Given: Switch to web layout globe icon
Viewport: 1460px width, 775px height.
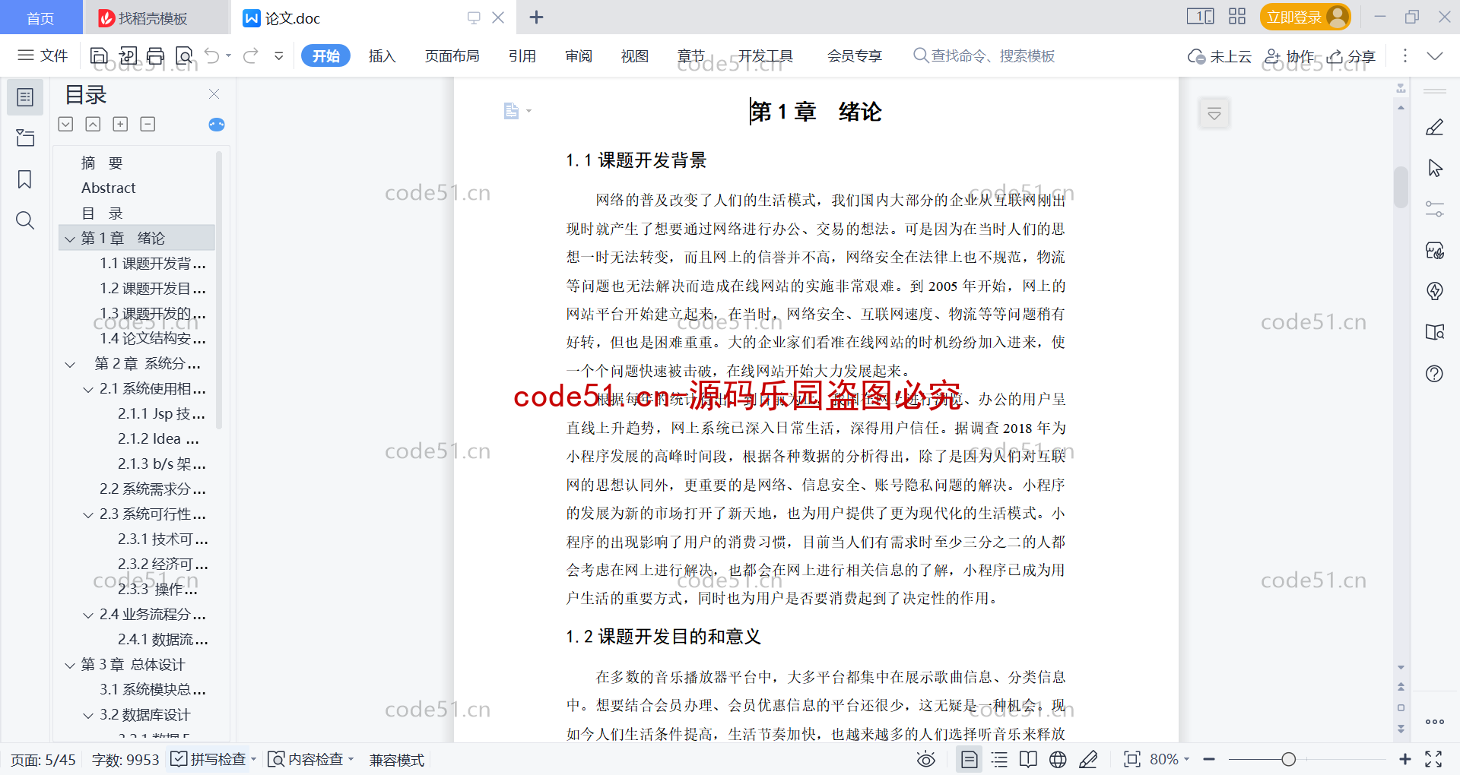Looking at the screenshot, I should pyautogui.click(x=1058, y=759).
